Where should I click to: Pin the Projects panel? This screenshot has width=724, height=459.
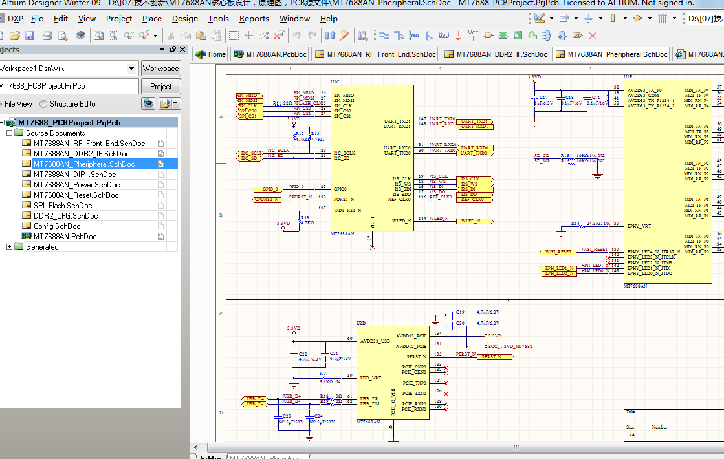click(173, 49)
